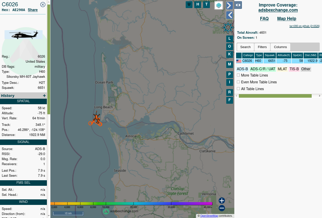This screenshot has height=218, width=322.
Task: Enable More Table Lines checkbox
Action: [238, 75]
